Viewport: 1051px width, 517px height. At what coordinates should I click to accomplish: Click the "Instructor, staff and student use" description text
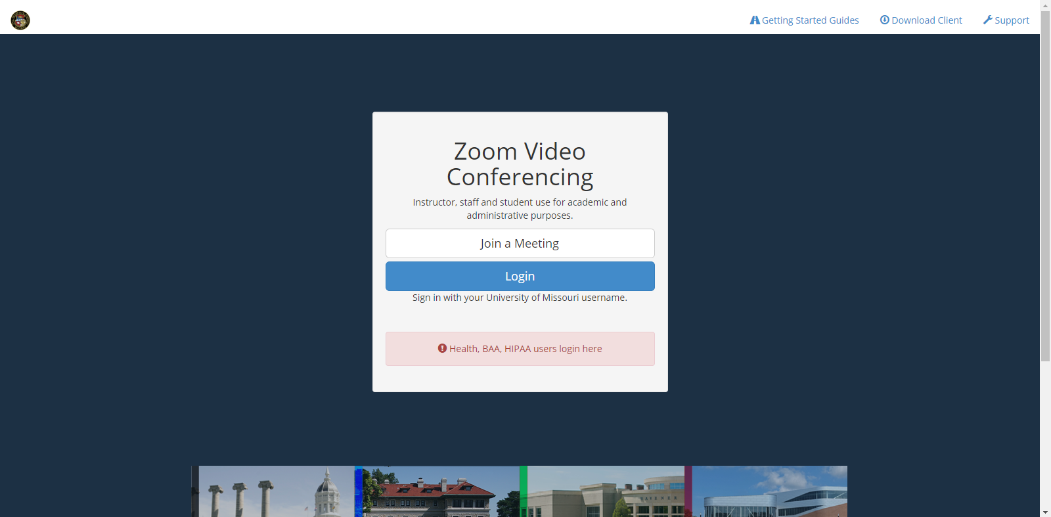pyautogui.click(x=520, y=209)
